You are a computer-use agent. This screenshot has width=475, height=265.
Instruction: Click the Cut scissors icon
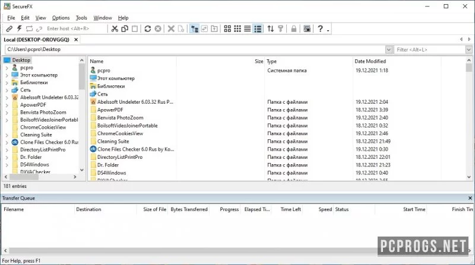coord(115,28)
